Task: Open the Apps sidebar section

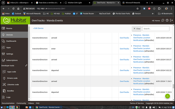Action: click(x=14, y=48)
